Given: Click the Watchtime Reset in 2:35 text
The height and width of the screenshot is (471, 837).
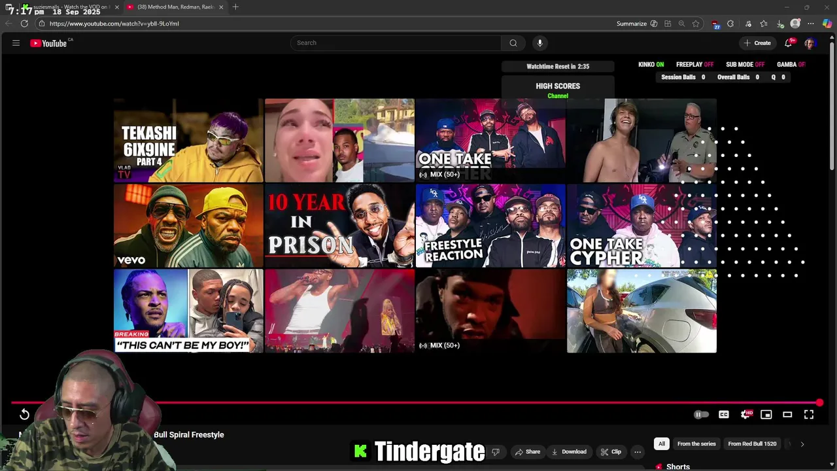Looking at the screenshot, I should coord(558,66).
